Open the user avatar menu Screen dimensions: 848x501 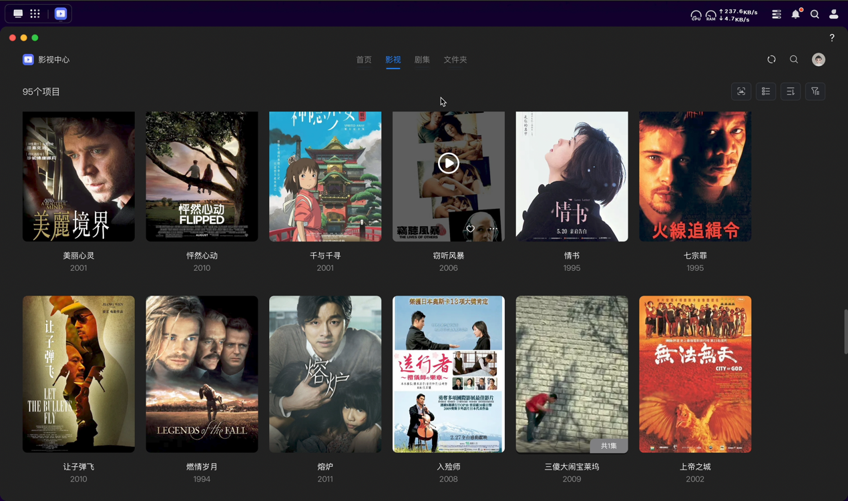click(818, 59)
